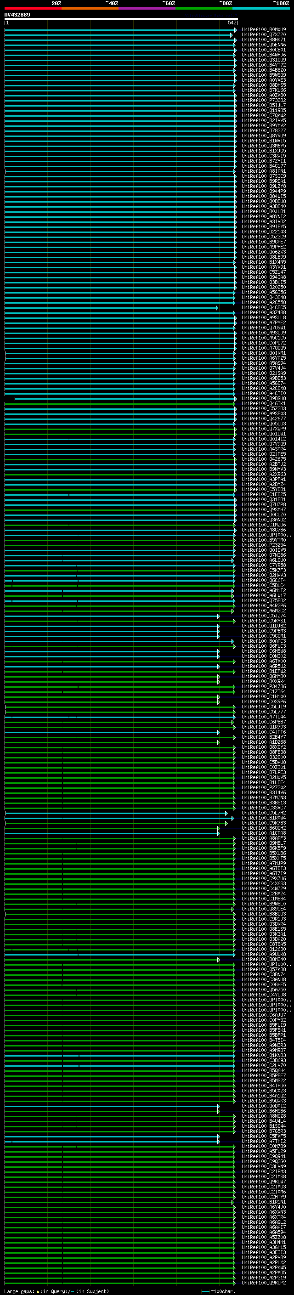Select UniRef100_Q0DEU8 label
This screenshot has height=1295, width=294.
263,202
